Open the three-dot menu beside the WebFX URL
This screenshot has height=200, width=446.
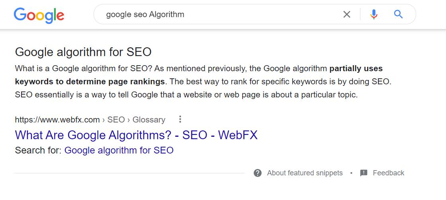pyautogui.click(x=180, y=119)
